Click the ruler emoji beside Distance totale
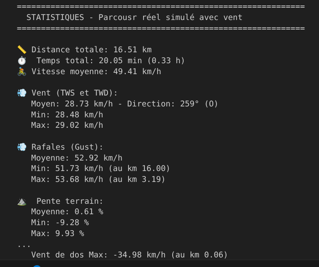Image resolution: width=319 pixels, height=267 pixels. (22, 50)
